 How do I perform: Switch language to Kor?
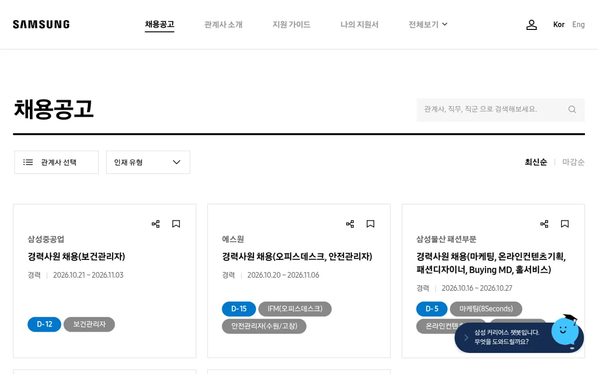coord(559,24)
